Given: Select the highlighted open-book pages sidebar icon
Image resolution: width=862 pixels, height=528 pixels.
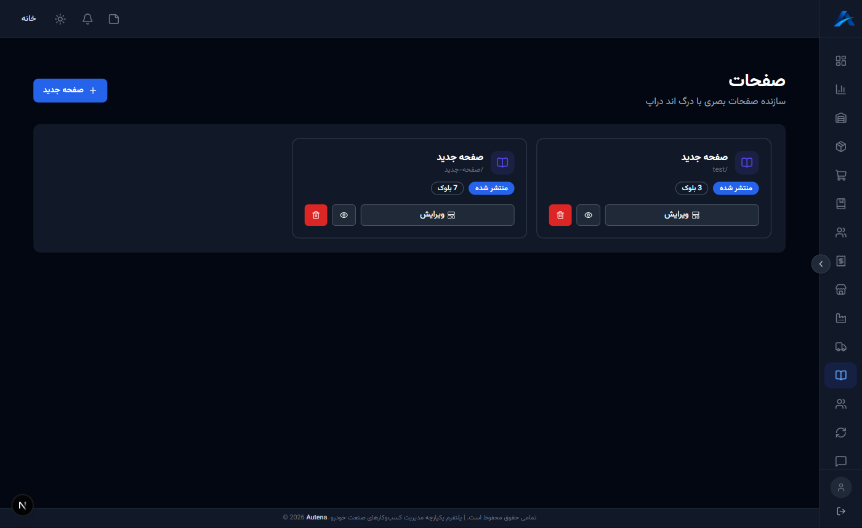Looking at the screenshot, I should (x=840, y=375).
